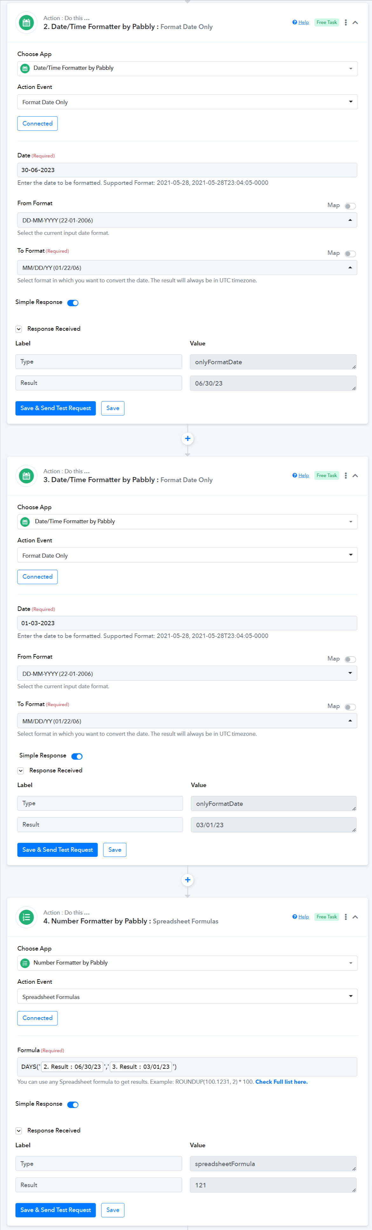Collapse step 3 using its chevron arrow

click(355, 475)
